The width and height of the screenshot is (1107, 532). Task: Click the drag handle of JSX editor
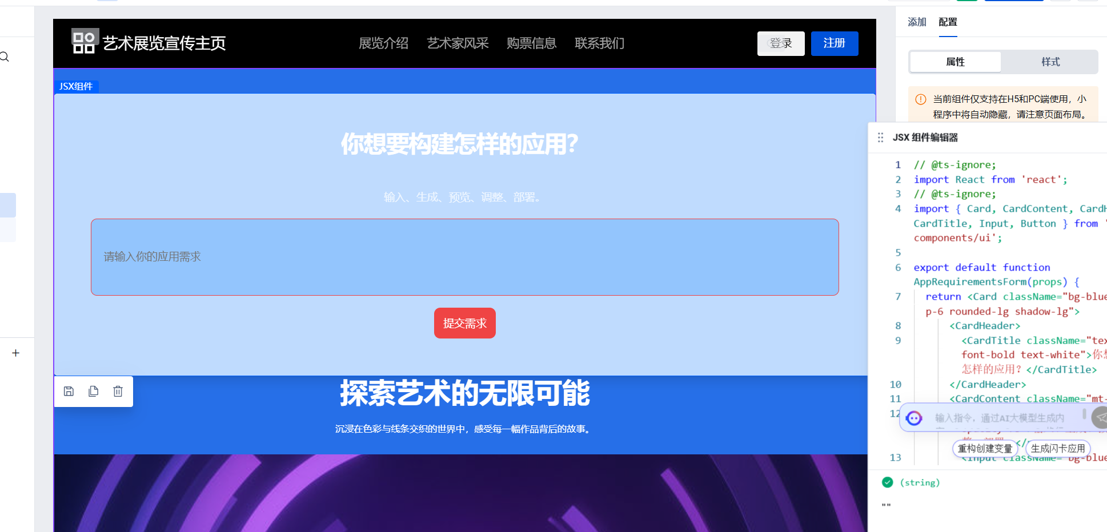[880, 138]
